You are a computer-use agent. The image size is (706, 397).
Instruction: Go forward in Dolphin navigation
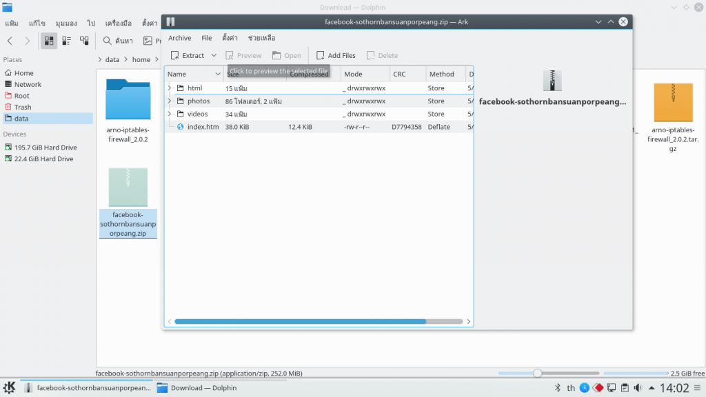point(27,41)
